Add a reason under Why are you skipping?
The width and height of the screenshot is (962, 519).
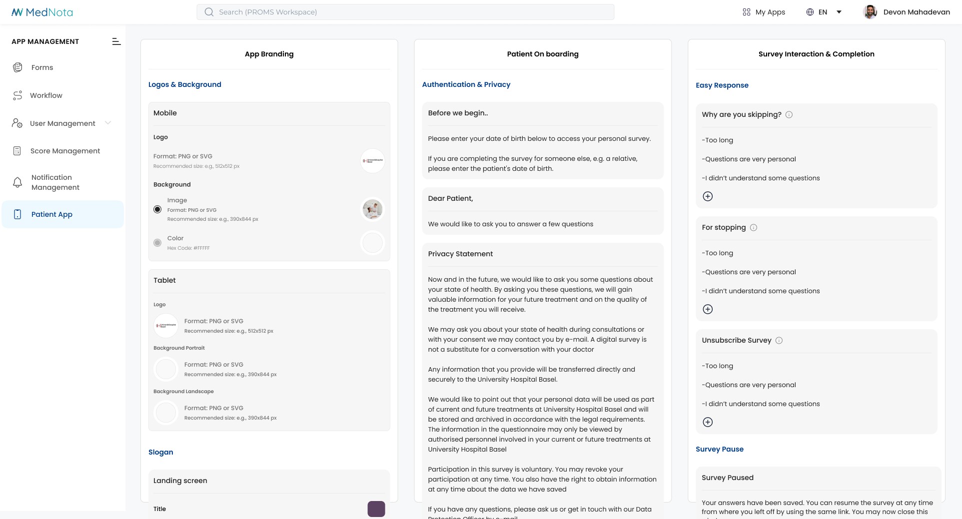coord(708,196)
